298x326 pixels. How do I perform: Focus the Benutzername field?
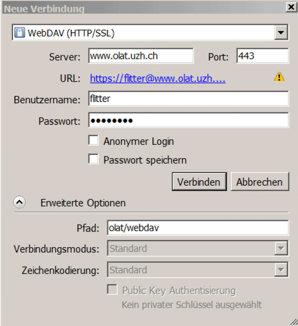click(x=189, y=99)
